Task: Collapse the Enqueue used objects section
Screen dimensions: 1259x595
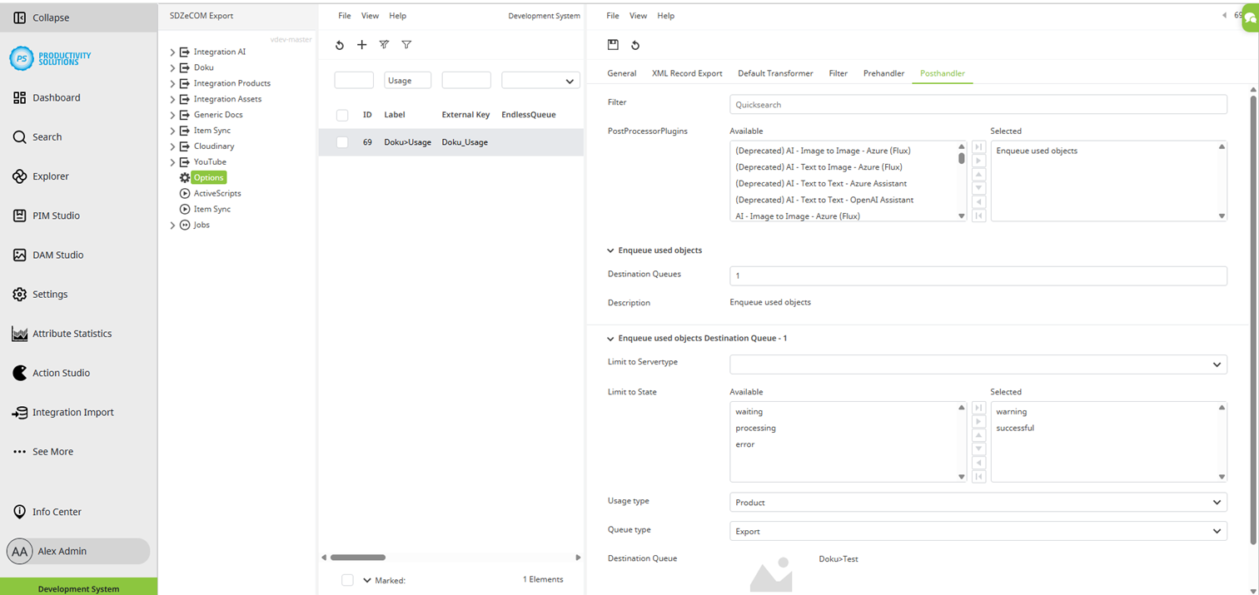Action: tap(610, 250)
